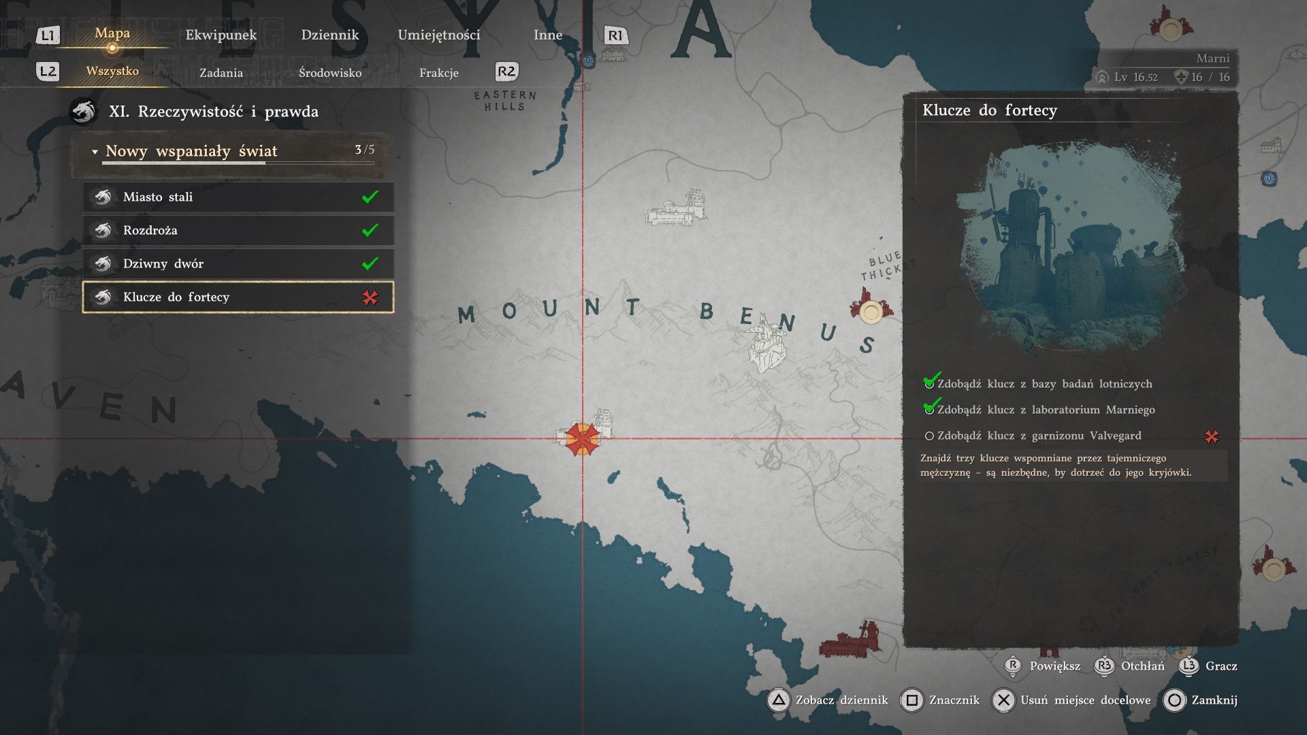Image resolution: width=1307 pixels, height=735 pixels.
Task: Click the blue waypoint icon on the right edge
Action: (1269, 179)
